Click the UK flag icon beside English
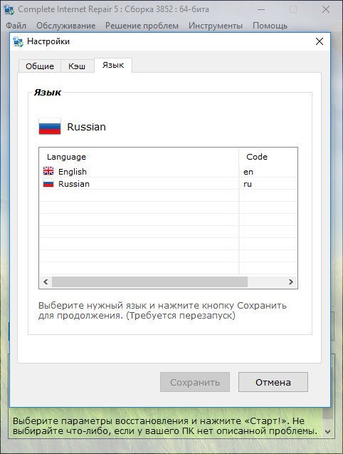 click(x=48, y=171)
